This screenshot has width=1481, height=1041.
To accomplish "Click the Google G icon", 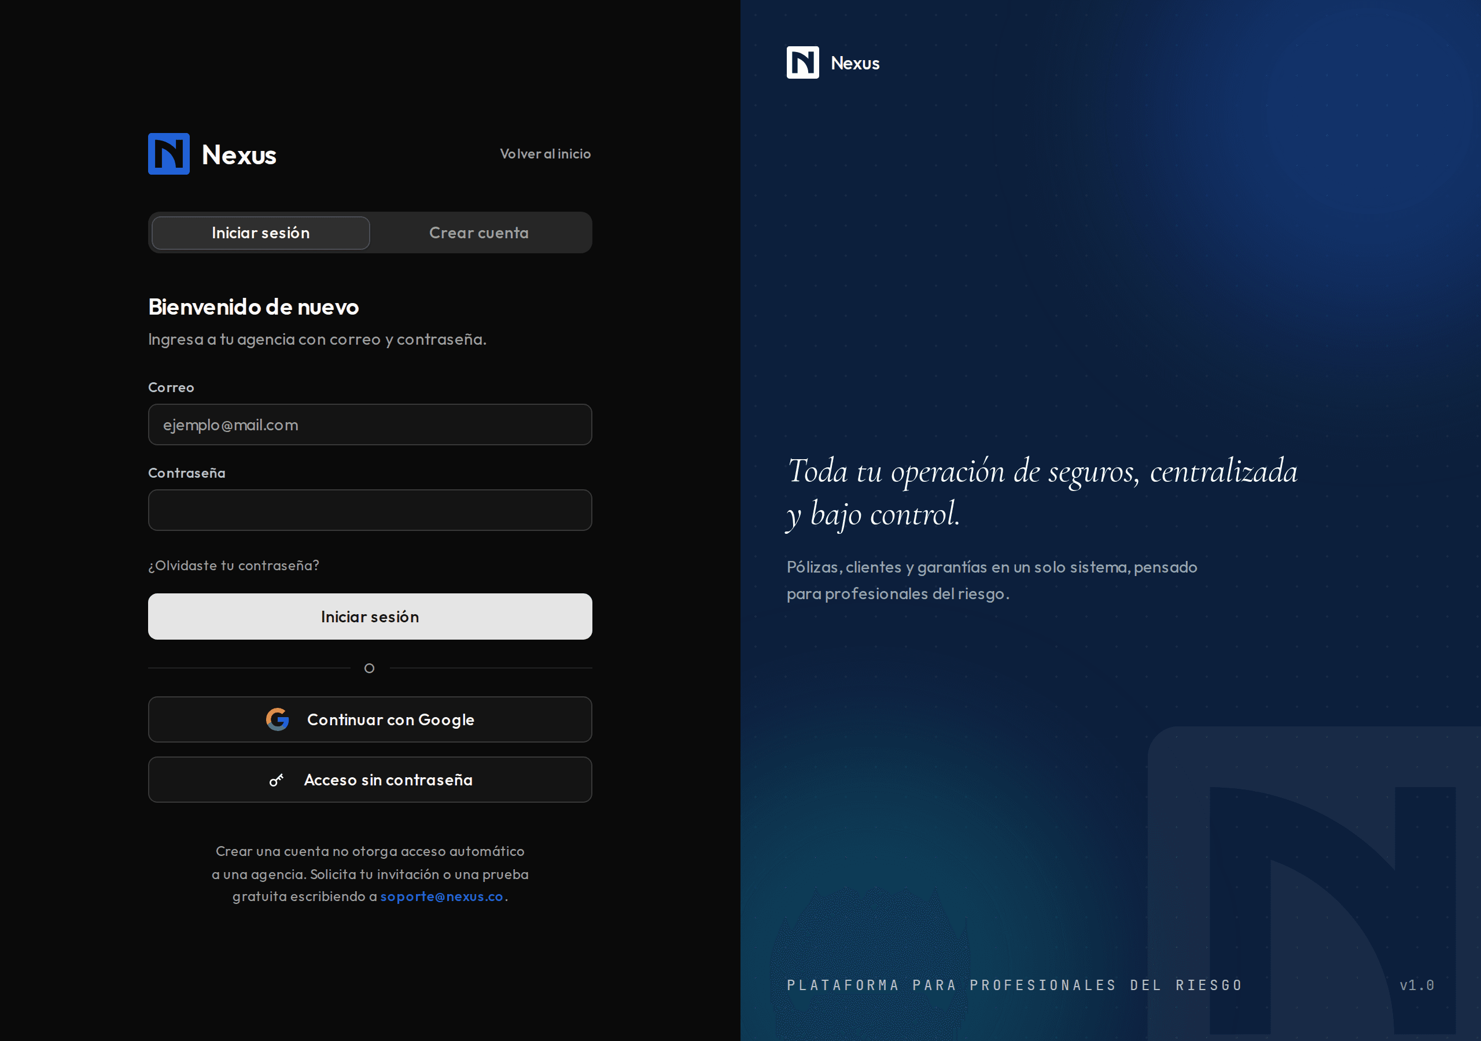I will click(x=277, y=719).
